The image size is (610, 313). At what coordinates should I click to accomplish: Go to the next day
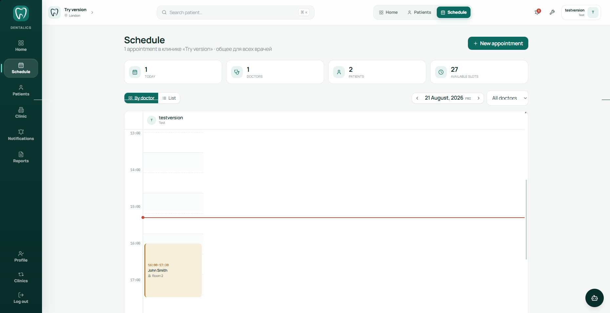(478, 98)
